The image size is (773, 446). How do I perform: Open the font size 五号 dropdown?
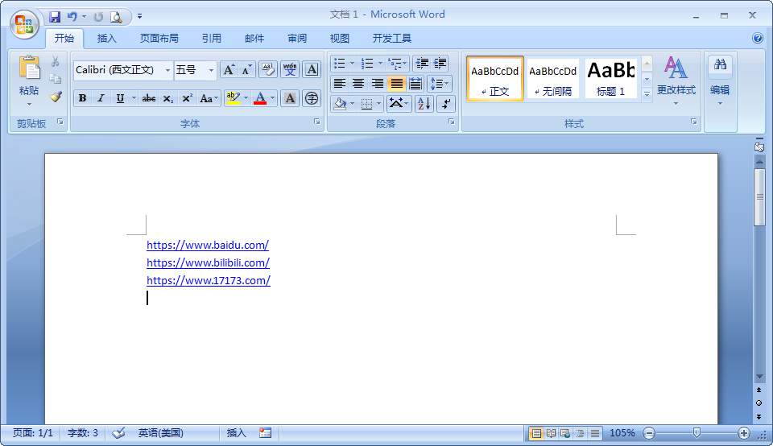click(211, 71)
